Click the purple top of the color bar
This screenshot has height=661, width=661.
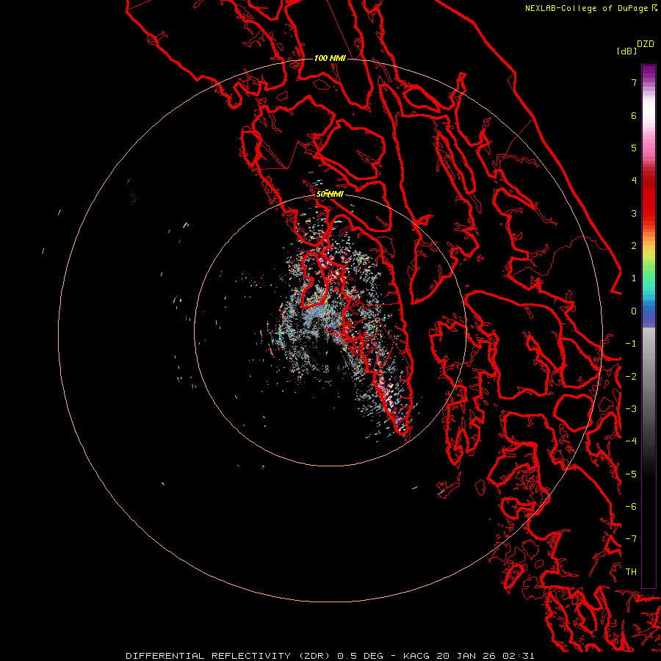coord(649,72)
